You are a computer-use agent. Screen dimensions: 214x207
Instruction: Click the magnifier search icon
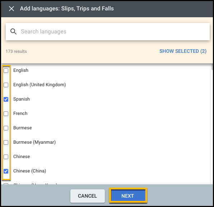click(x=13, y=32)
